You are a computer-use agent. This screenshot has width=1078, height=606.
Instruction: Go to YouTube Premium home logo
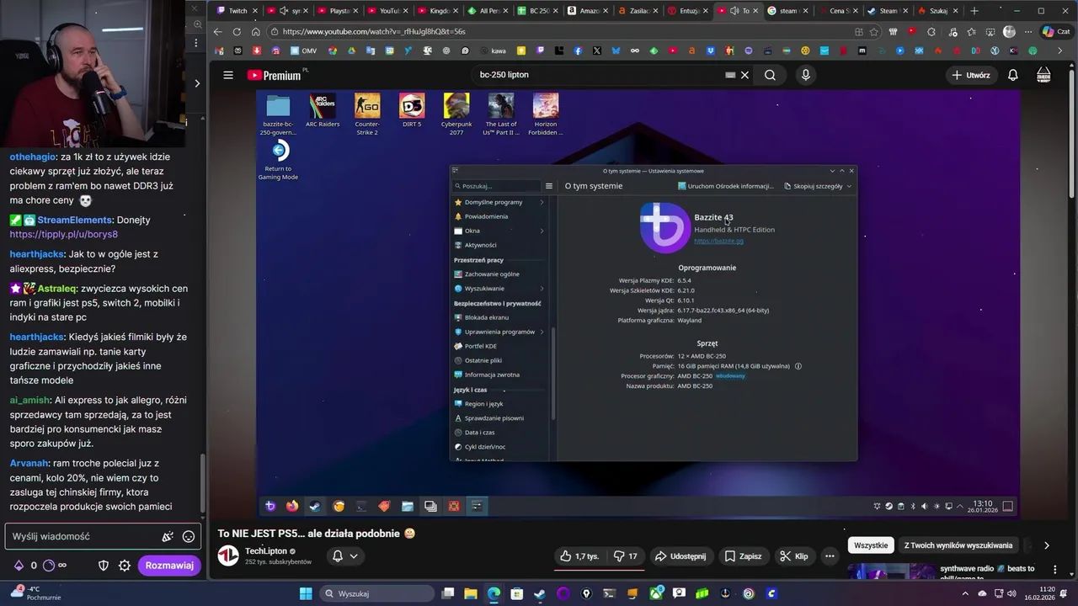pos(274,75)
